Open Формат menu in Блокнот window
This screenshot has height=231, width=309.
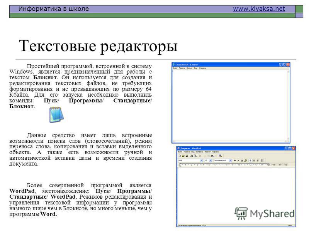click(189, 68)
